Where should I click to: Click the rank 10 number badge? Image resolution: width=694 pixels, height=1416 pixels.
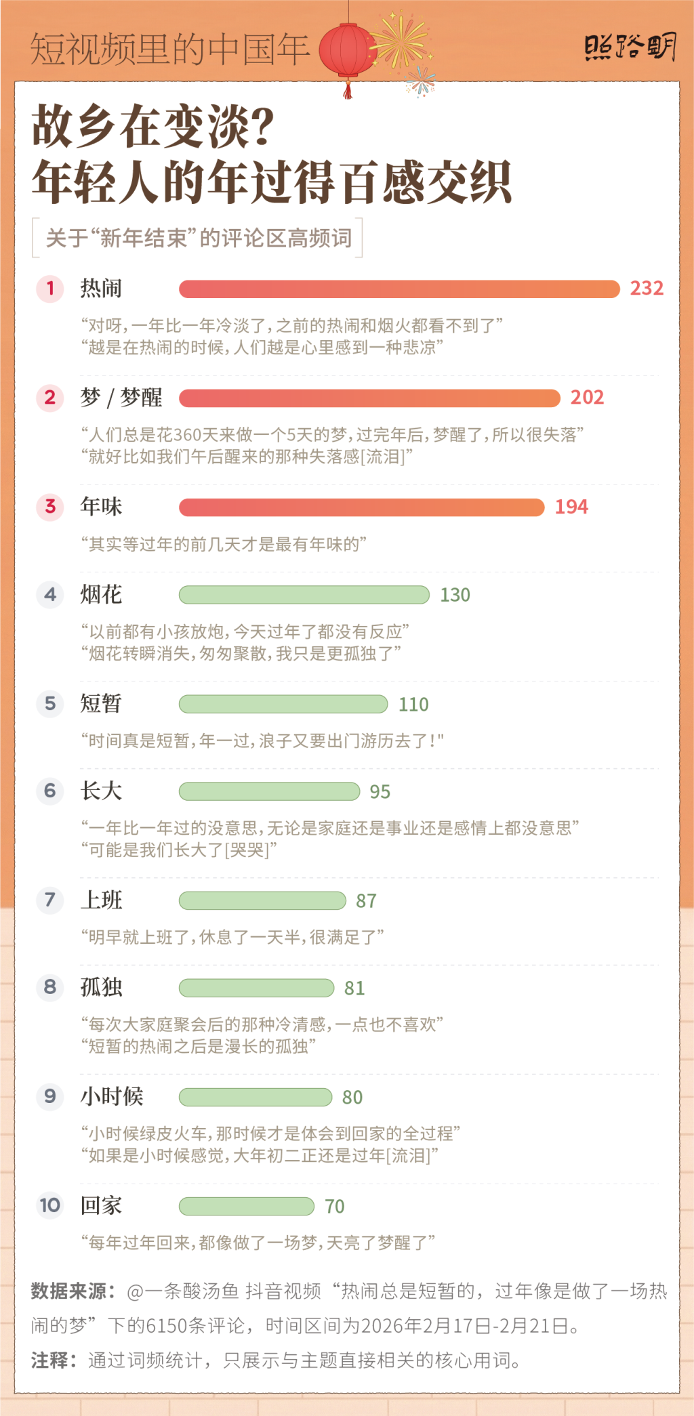pos(50,1206)
